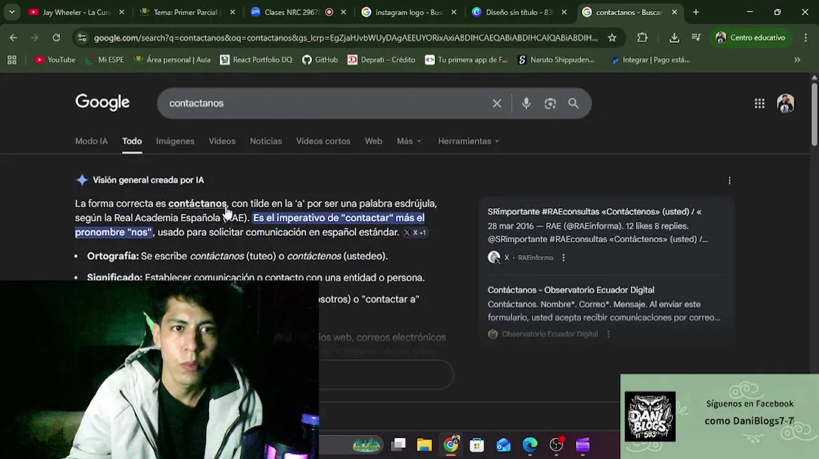
Task: Select the Modo IA search tab
Action: click(x=91, y=141)
